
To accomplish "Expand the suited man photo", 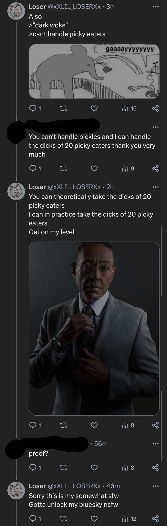I will 94,328.
